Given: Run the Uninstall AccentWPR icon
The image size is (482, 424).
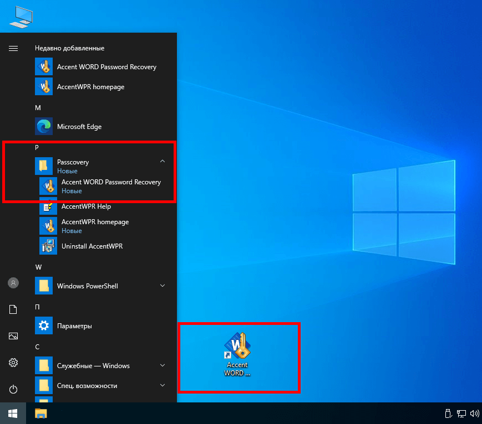Looking at the screenshot, I should tap(48, 246).
